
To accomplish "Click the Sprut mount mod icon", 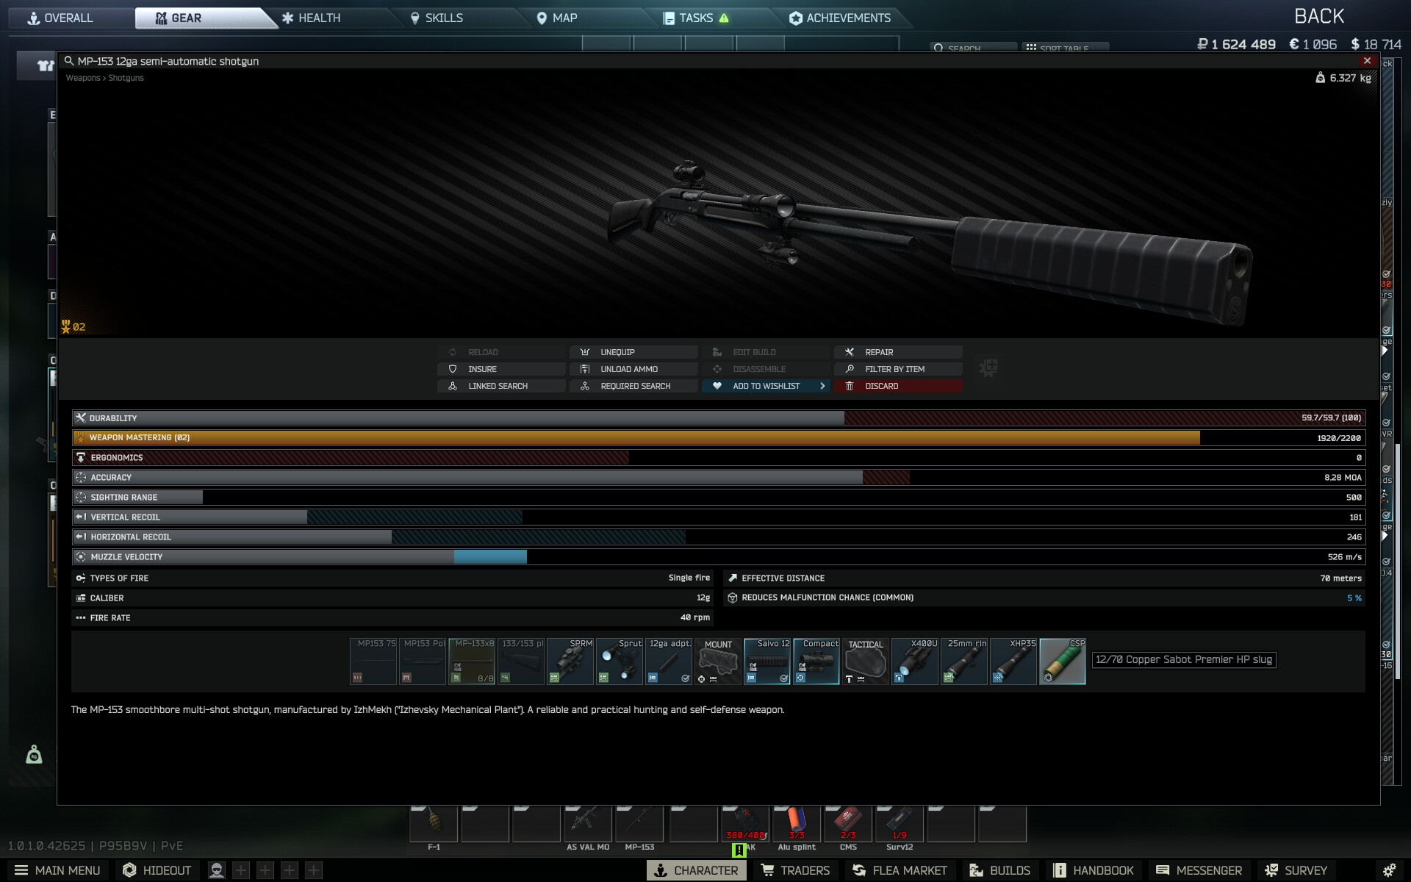I will [x=620, y=661].
